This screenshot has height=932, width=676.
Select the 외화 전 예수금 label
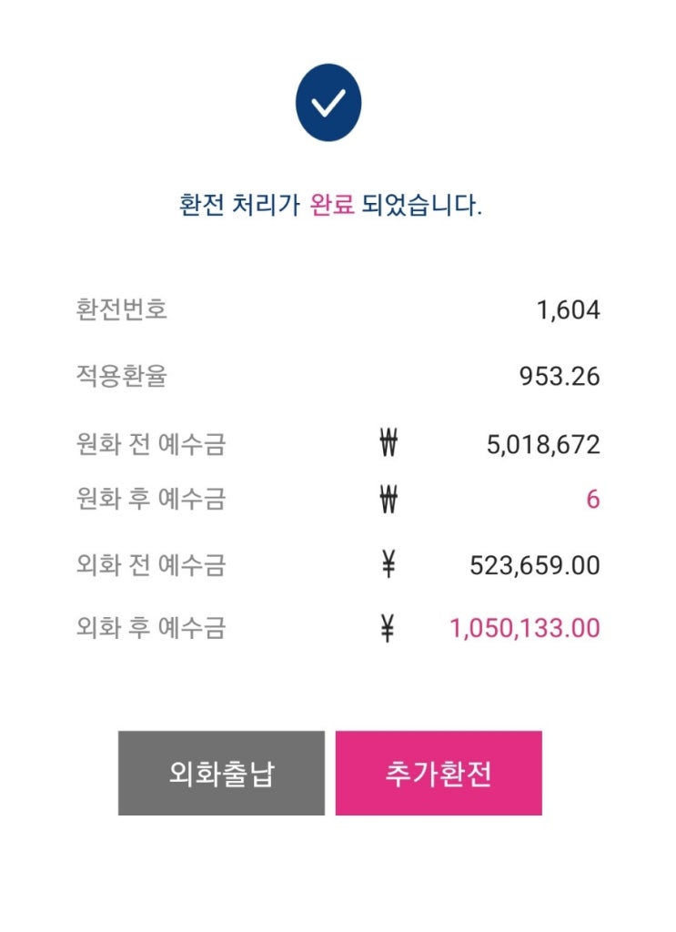click(x=151, y=566)
